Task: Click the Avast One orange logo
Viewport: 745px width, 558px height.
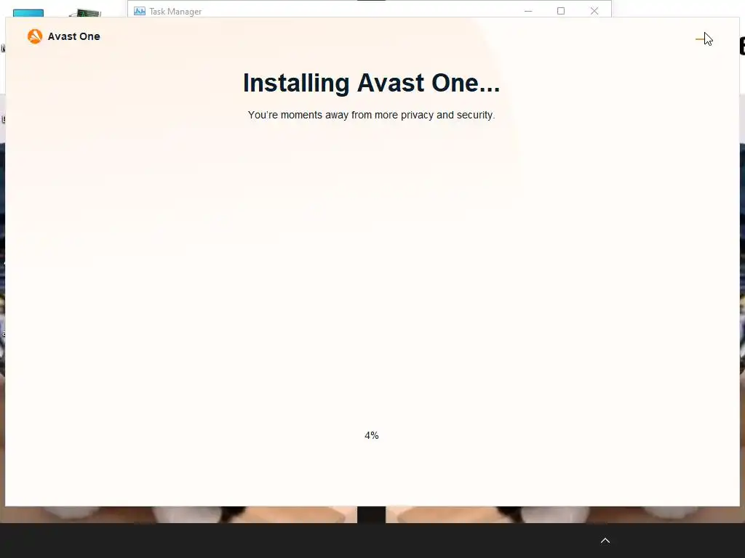Action: point(35,36)
